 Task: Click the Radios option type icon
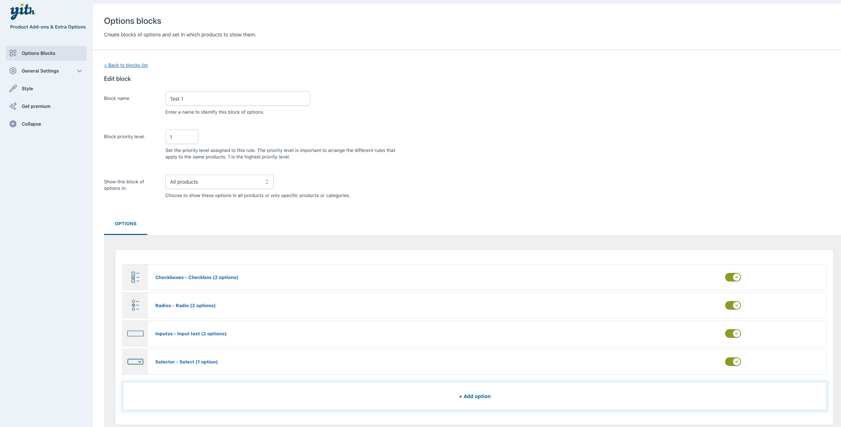coord(135,305)
